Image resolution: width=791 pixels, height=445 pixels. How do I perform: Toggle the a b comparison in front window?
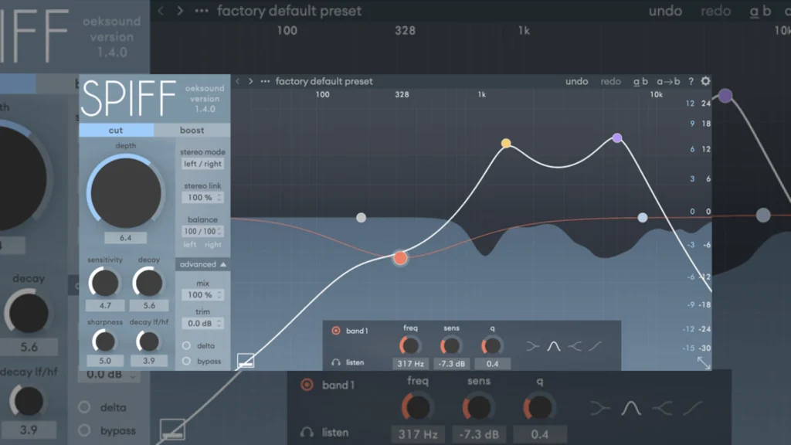[640, 81]
